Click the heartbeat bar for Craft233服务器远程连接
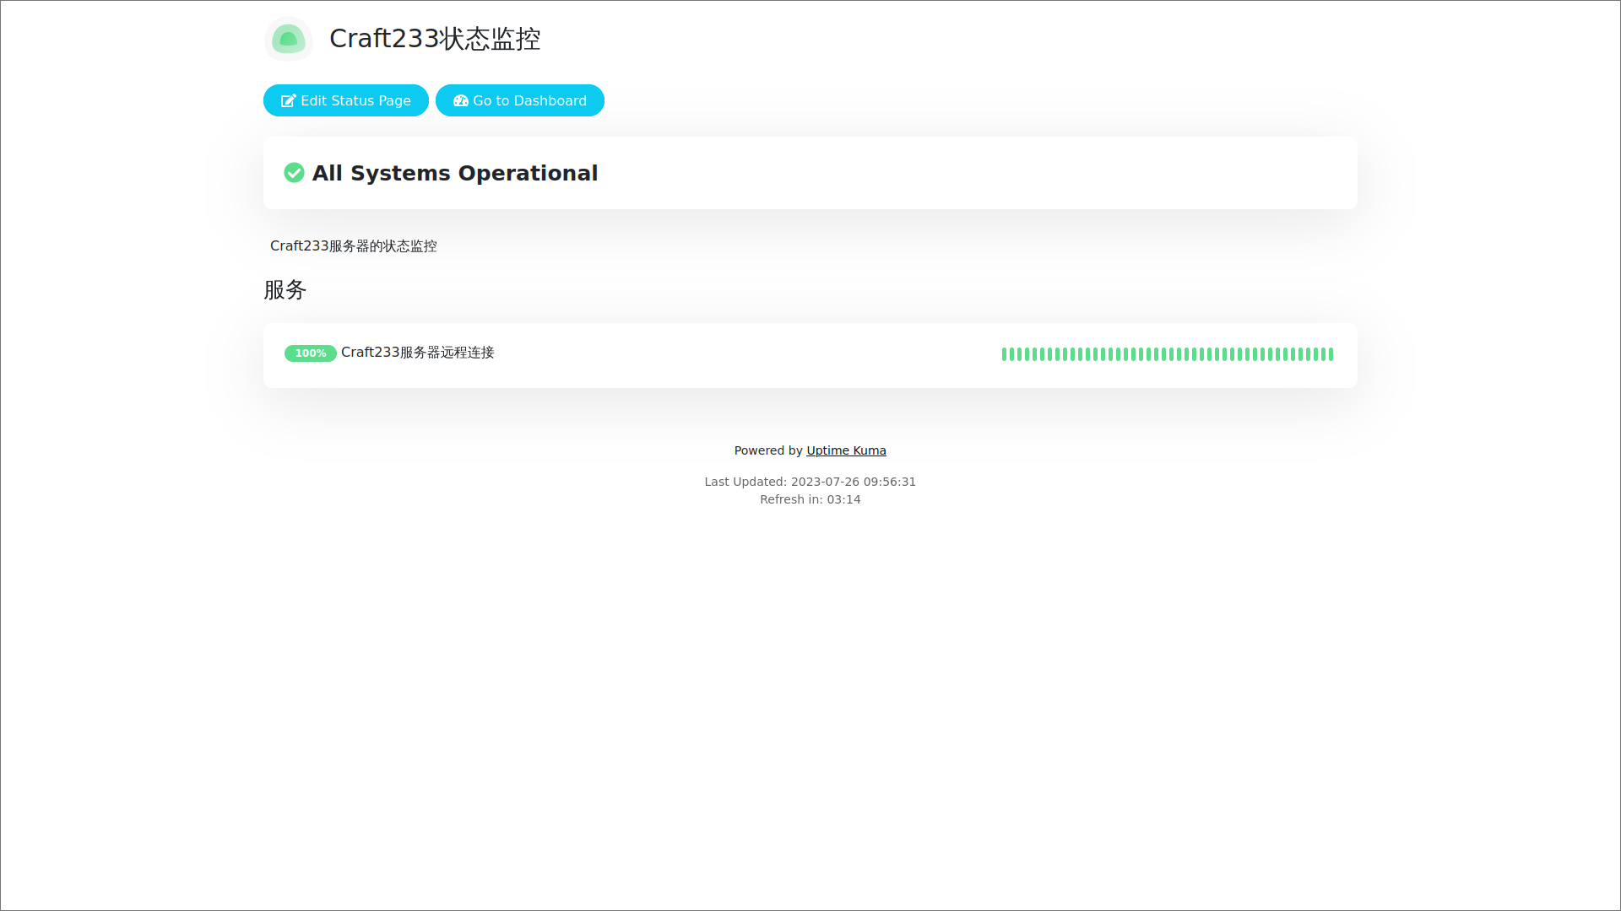The image size is (1621, 911). (1168, 354)
